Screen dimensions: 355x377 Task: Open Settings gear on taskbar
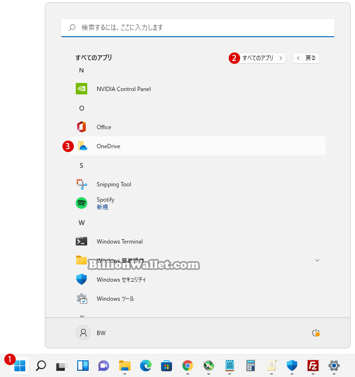coord(334,366)
